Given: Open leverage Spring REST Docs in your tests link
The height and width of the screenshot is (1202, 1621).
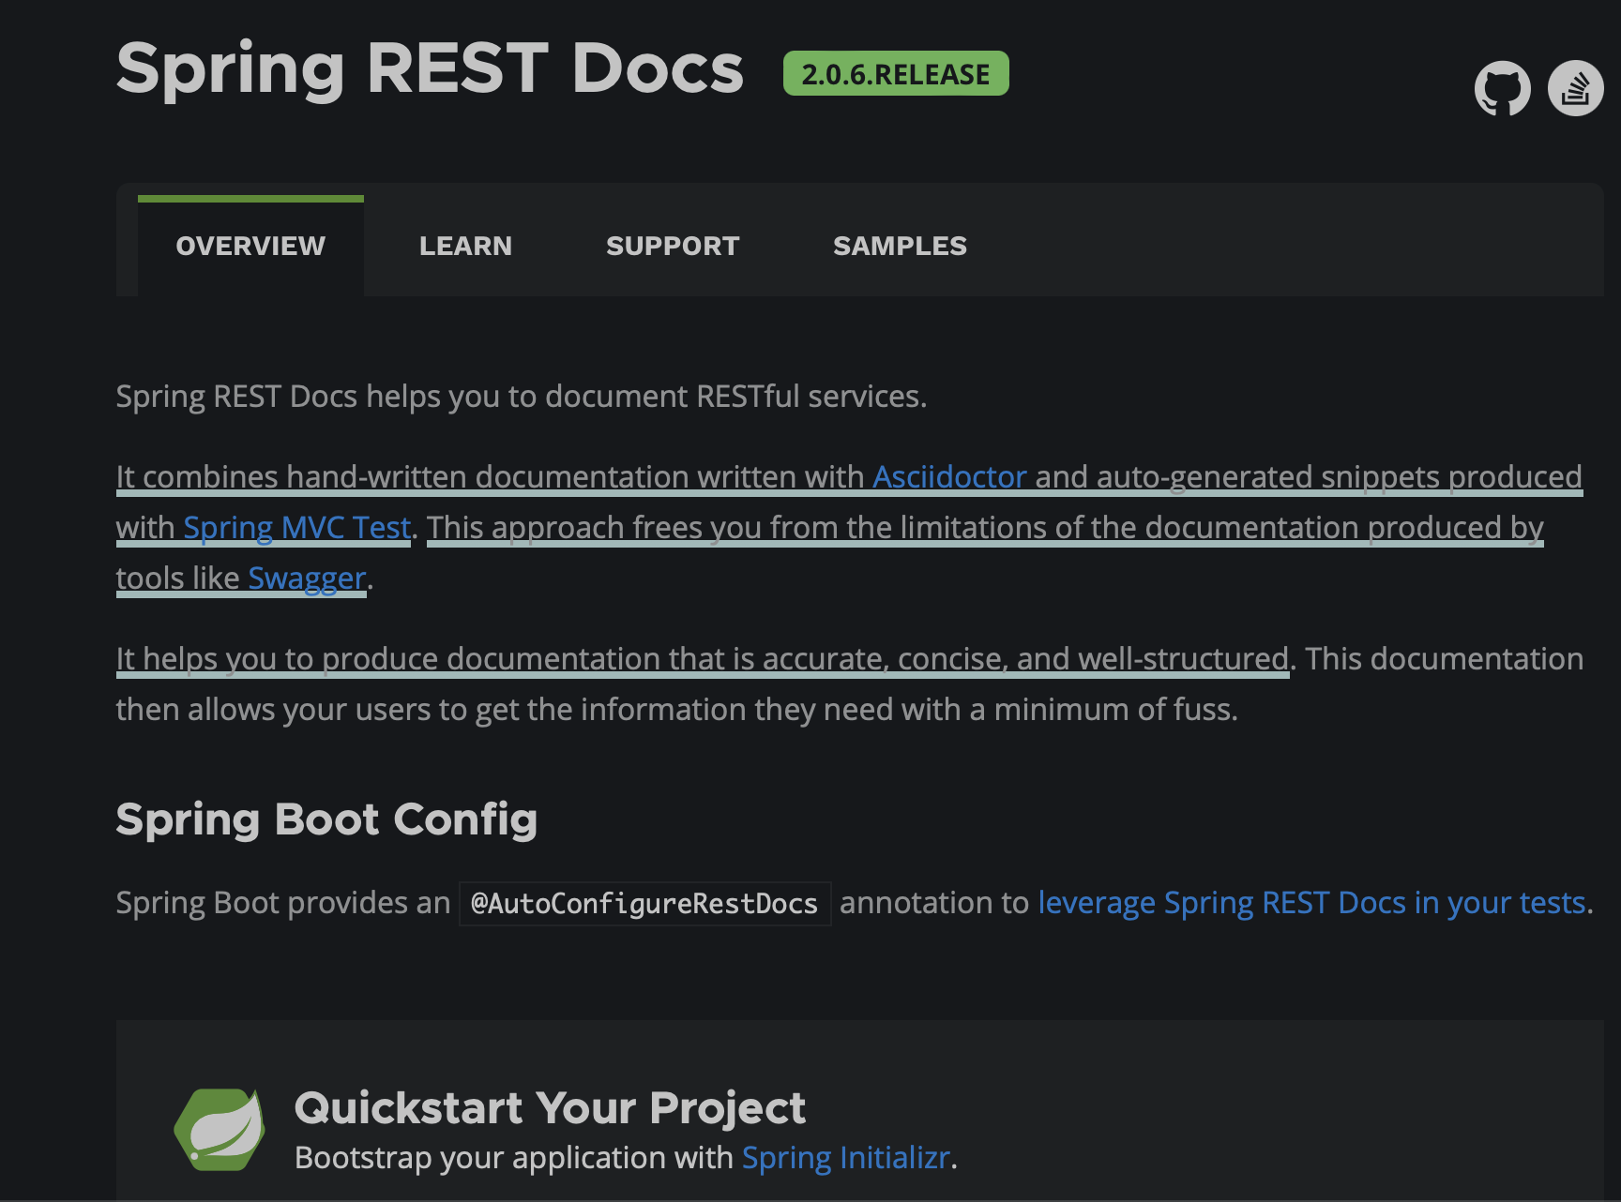Looking at the screenshot, I should click(1311, 903).
